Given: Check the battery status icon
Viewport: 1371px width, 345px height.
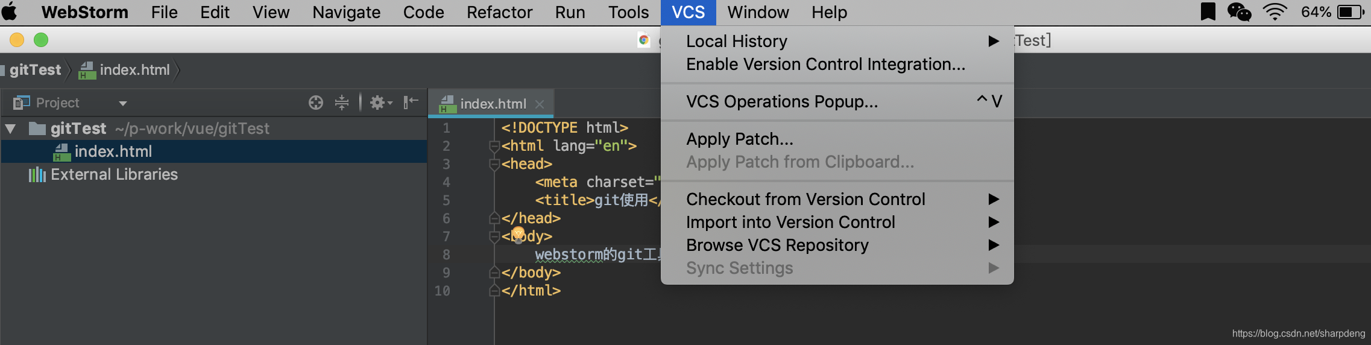Looking at the screenshot, I should (1351, 12).
